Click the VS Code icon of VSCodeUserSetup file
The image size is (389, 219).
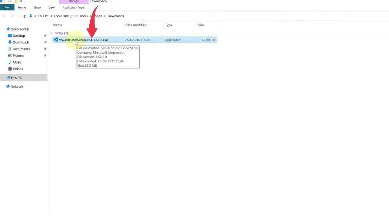(x=56, y=40)
